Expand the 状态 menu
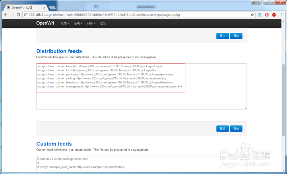 [65, 24]
